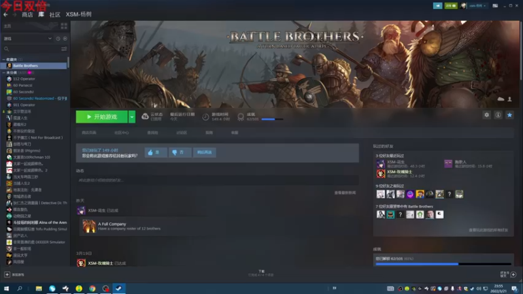
Task: Open XSM-玫瑰骑士 friend in recently played list
Action: coord(399,172)
